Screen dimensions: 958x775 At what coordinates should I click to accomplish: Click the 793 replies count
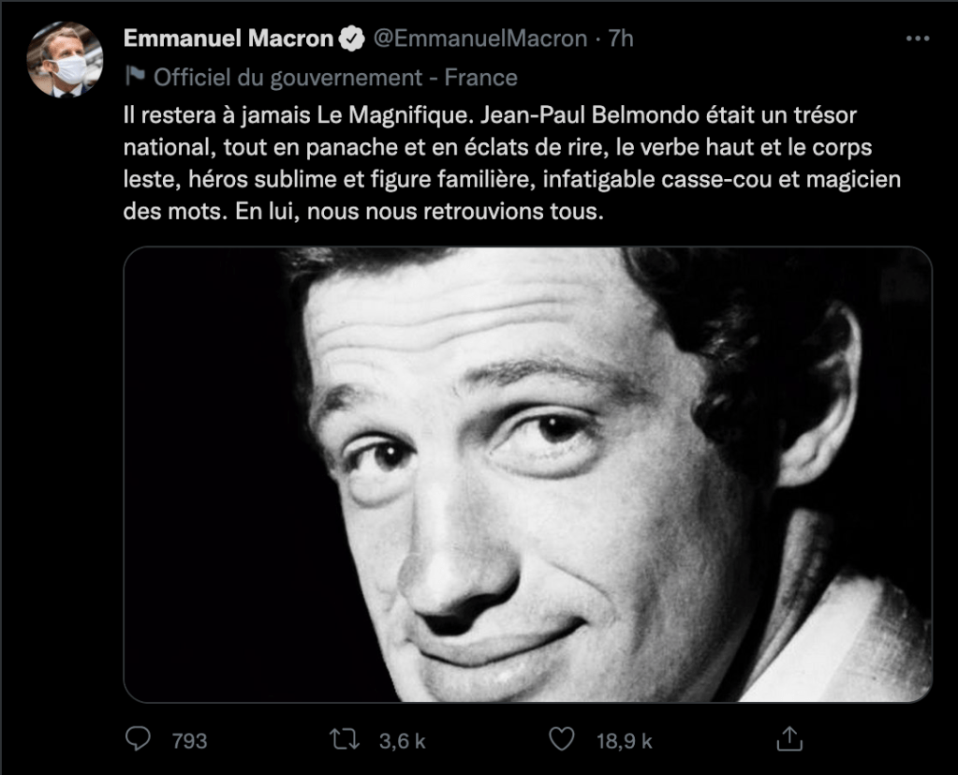point(190,740)
